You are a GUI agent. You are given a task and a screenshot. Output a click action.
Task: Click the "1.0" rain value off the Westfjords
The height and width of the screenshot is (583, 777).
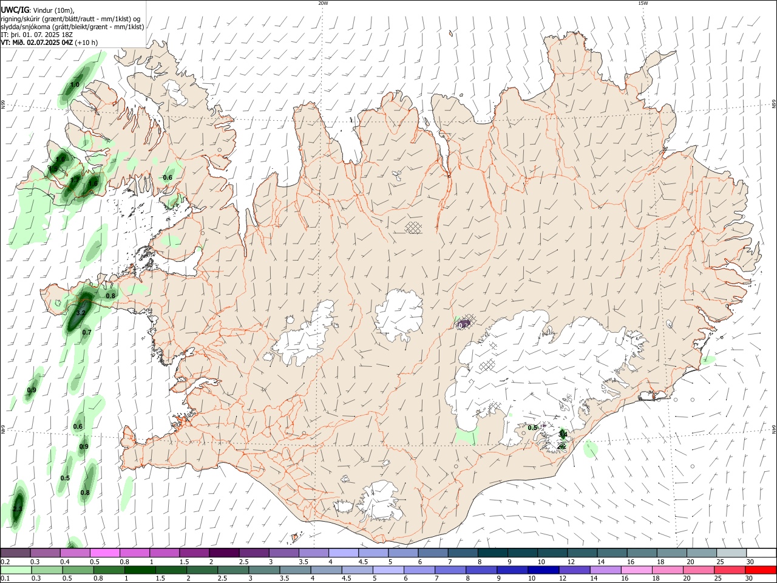[75, 84]
